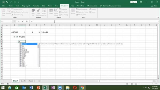The height and width of the screenshot is (90, 160).
Task: Click Refresh Data in XML group
Action: coord(81,15)
